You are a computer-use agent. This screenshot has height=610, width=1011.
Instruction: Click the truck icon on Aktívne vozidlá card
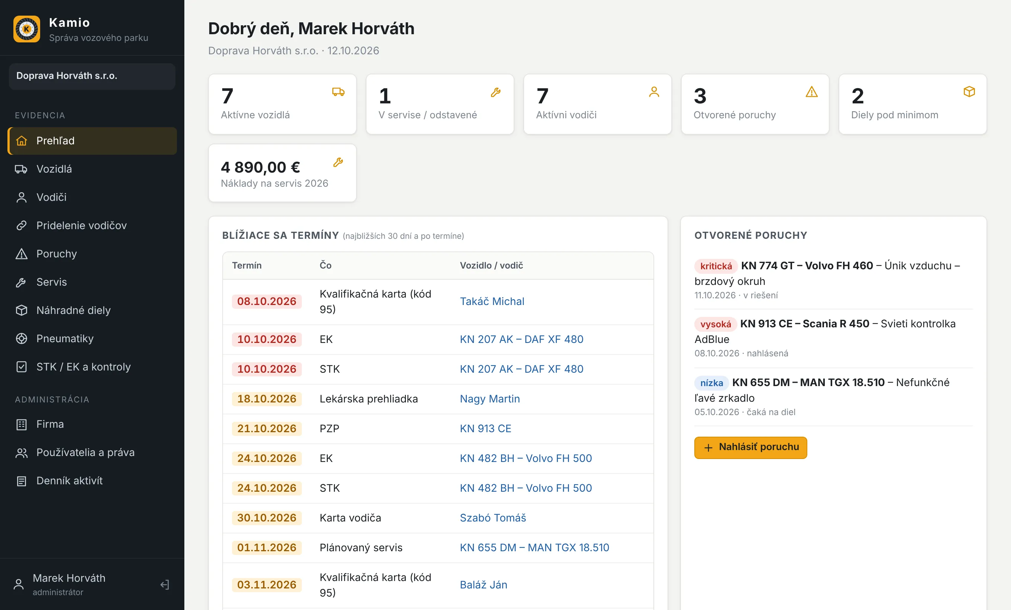(x=338, y=92)
